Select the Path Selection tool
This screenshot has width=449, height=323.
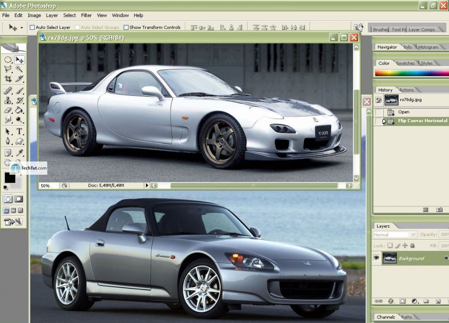8,131
